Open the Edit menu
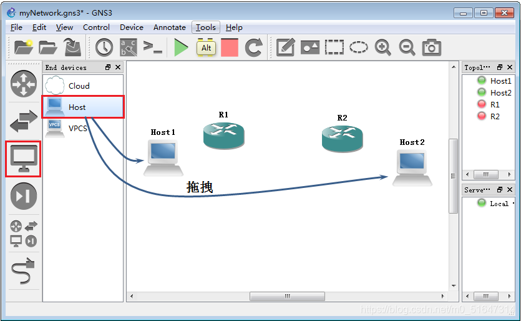 (39, 27)
